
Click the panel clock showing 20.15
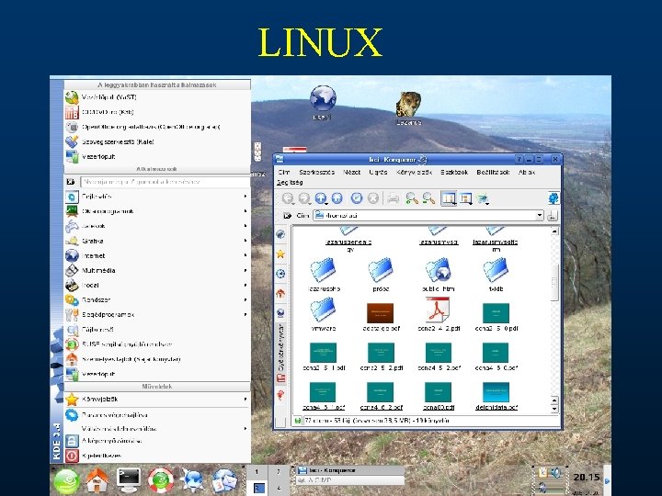click(x=586, y=477)
